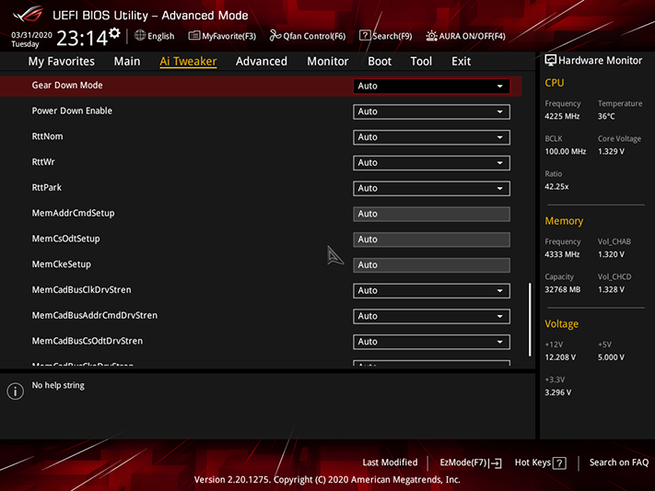
Task: Expand the Power Down Enable dropdown
Action: 431,111
